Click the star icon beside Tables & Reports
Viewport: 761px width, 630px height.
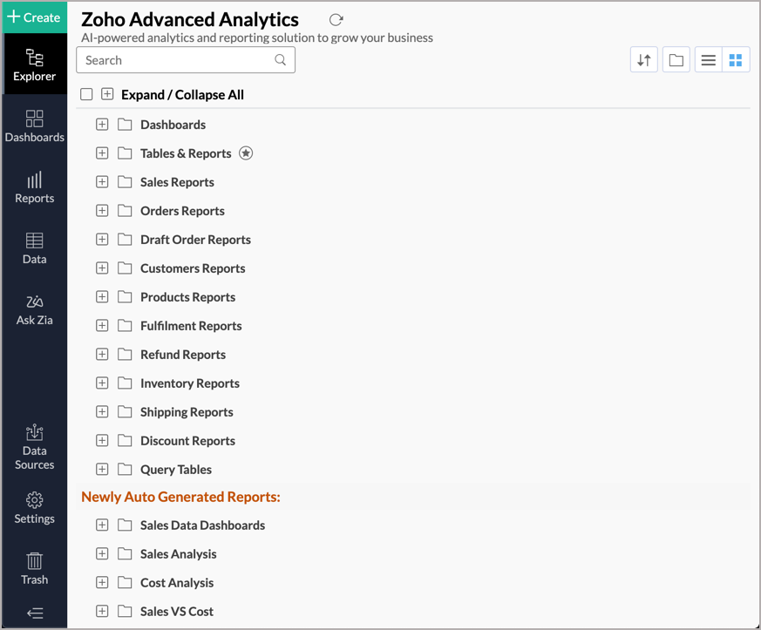click(246, 153)
